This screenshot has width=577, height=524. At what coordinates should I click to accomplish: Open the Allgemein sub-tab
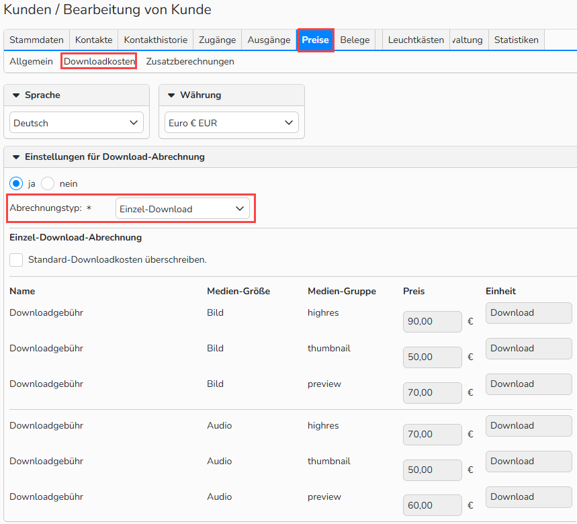pyautogui.click(x=31, y=61)
